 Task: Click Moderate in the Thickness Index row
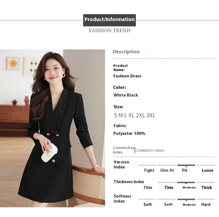tap(189, 188)
